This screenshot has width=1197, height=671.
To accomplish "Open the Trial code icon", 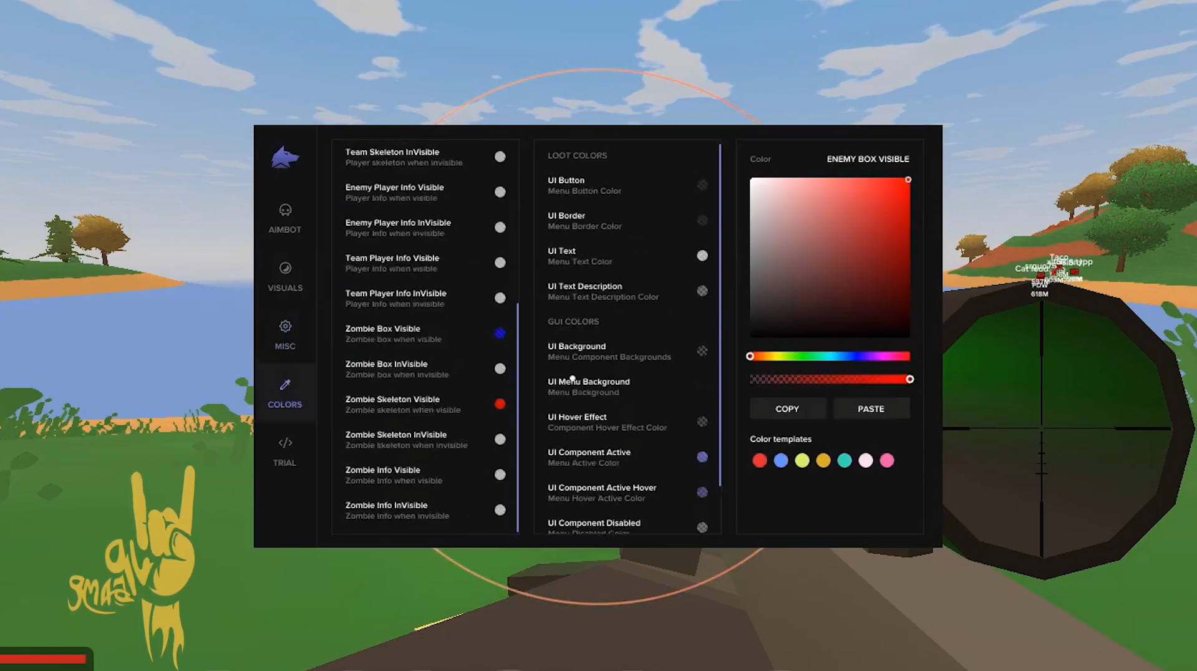I will pyautogui.click(x=285, y=443).
